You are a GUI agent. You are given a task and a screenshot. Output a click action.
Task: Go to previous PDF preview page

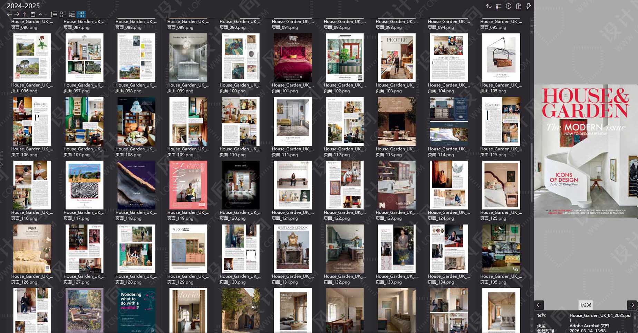[539, 305]
